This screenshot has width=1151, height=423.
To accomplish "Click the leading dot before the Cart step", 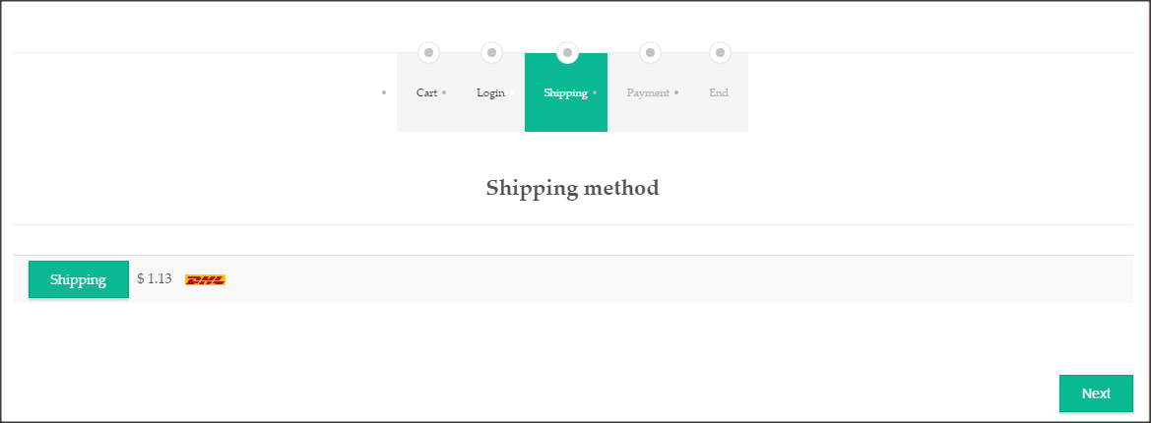I will (384, 92).
